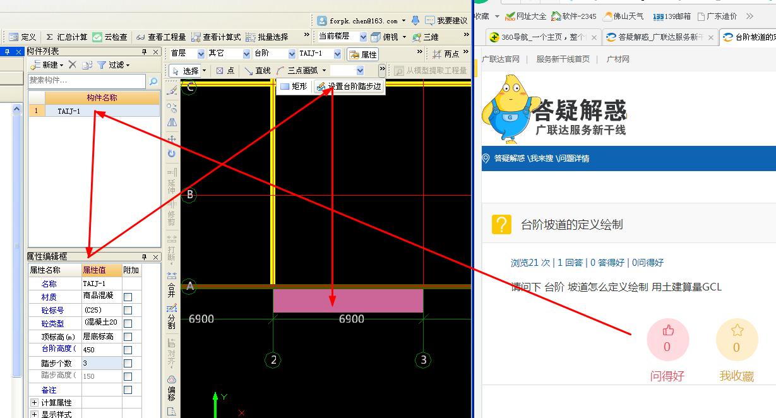Open 查看计算式 formula view
Viewport: 776px width, 418px height.
(216, 37)
